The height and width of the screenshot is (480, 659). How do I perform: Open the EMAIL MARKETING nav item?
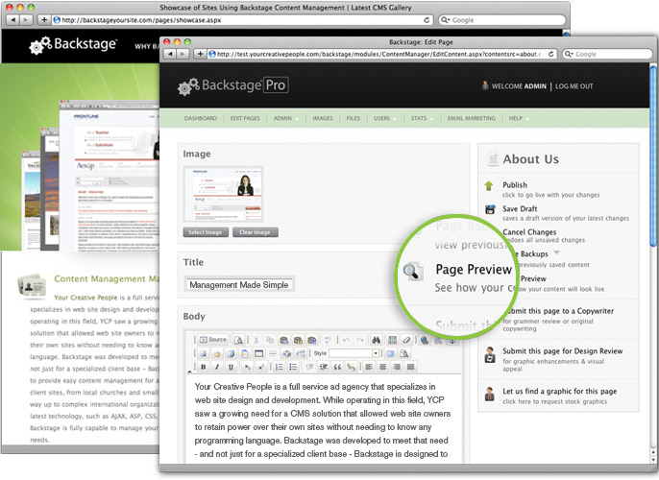[x=471, y=118]
